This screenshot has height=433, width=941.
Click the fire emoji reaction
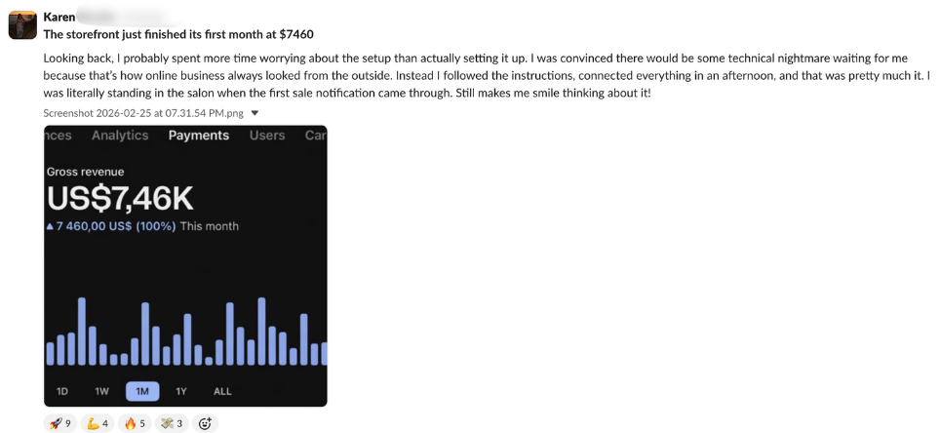pos(135,424)
